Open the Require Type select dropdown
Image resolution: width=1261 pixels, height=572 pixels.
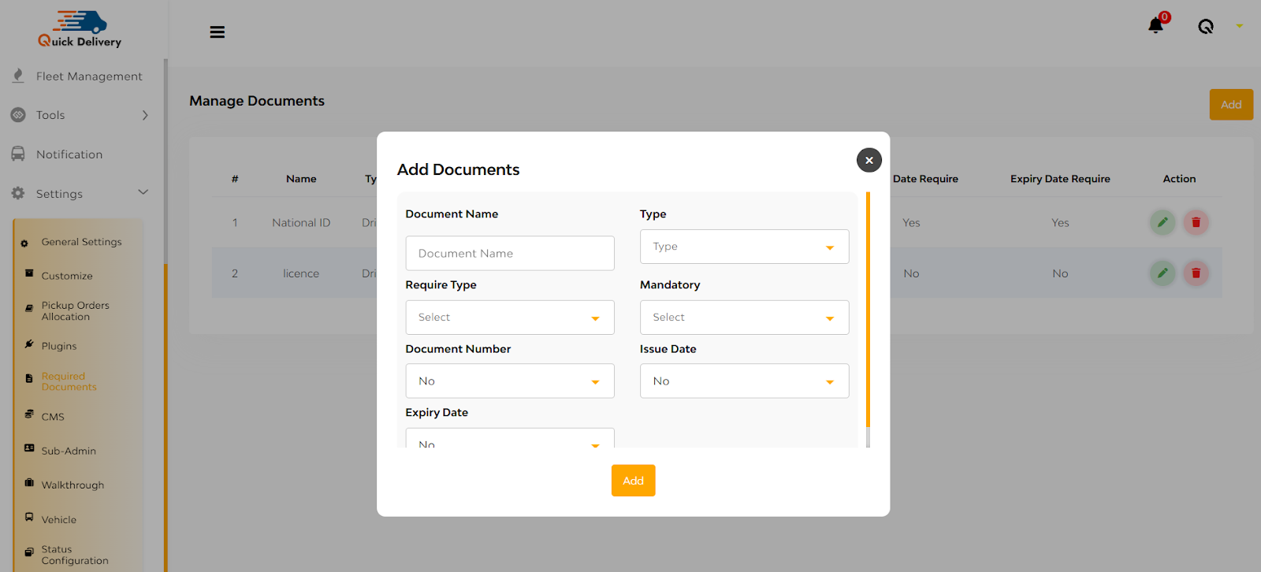[510, 318]
